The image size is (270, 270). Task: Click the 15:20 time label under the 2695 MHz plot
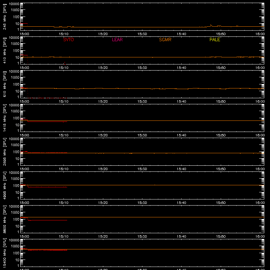tap(103, 169)
